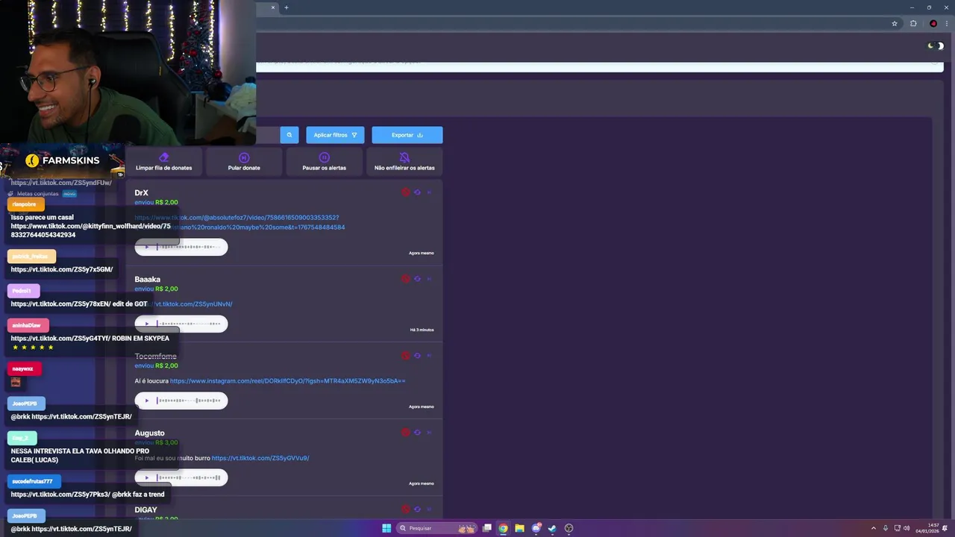The width and height of the screenshot is (955, 537).
Task: Click the blue search magnifier button
Action: point(289,135)
